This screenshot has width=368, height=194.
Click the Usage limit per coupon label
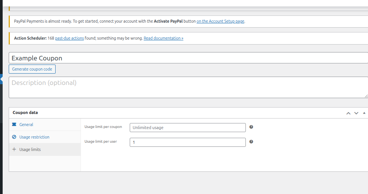point(103,127)
